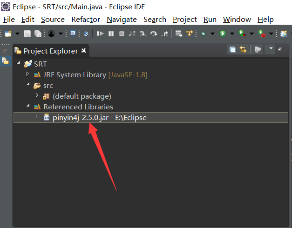Click the Restore icon in left trim bar
The height and width of the screenshot is (228, 292).
[x=5, y=51]
